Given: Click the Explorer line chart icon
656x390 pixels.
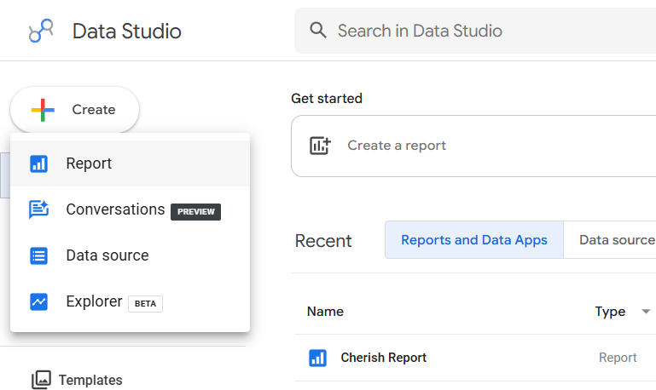Looking at the screenshot, I should (39, 301).
